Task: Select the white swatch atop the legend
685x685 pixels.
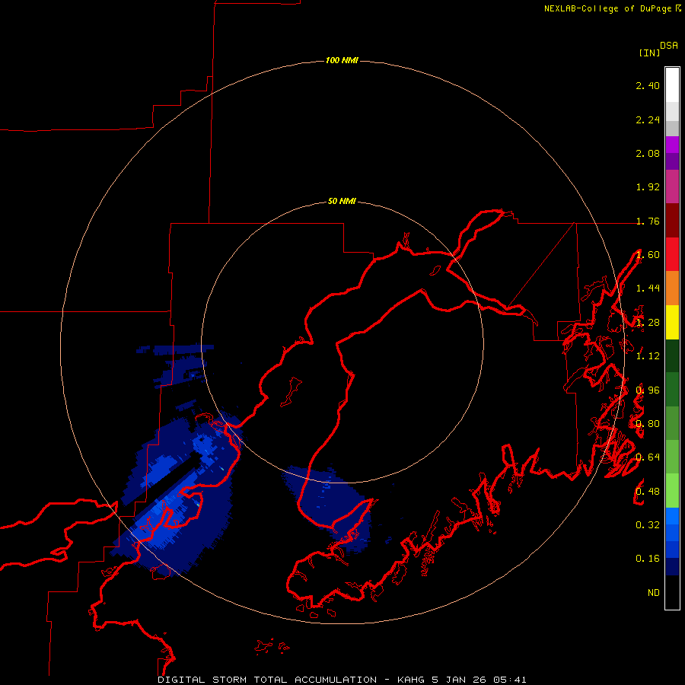Action: (672, 85)
